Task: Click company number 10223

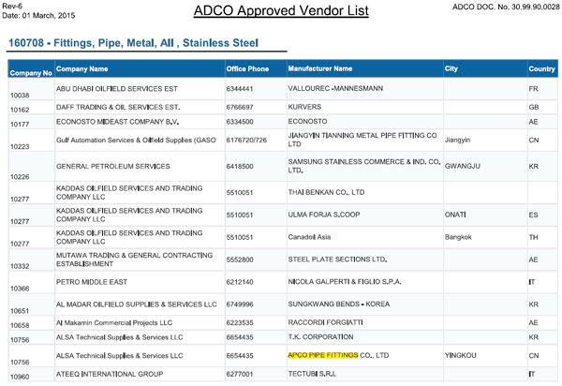Action: point(20,146)
